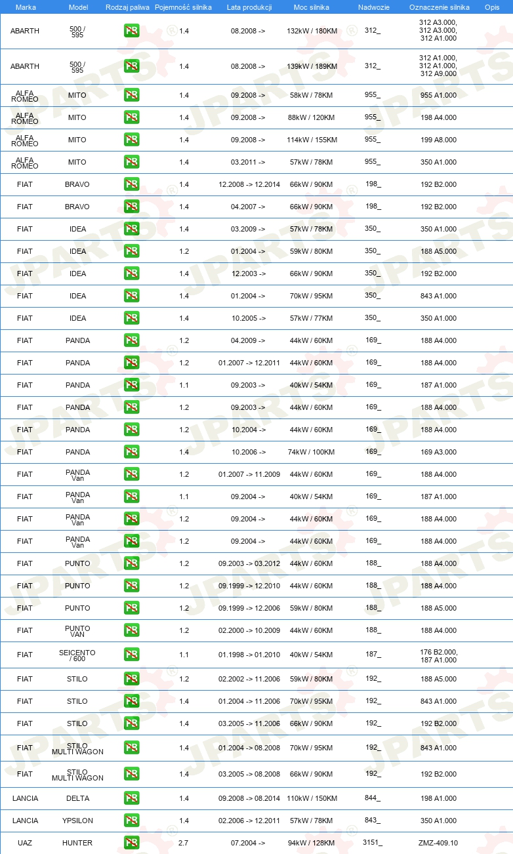Image resolution: width=513 pixels, height=854 pixels.
Task: Click the Moc silnika column header
Action: tap(312, 7)
